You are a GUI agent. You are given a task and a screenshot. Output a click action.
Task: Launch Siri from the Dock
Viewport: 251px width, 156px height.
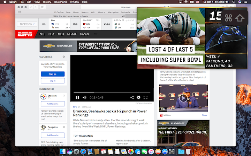pyautogui.click(x=69, y=151)
